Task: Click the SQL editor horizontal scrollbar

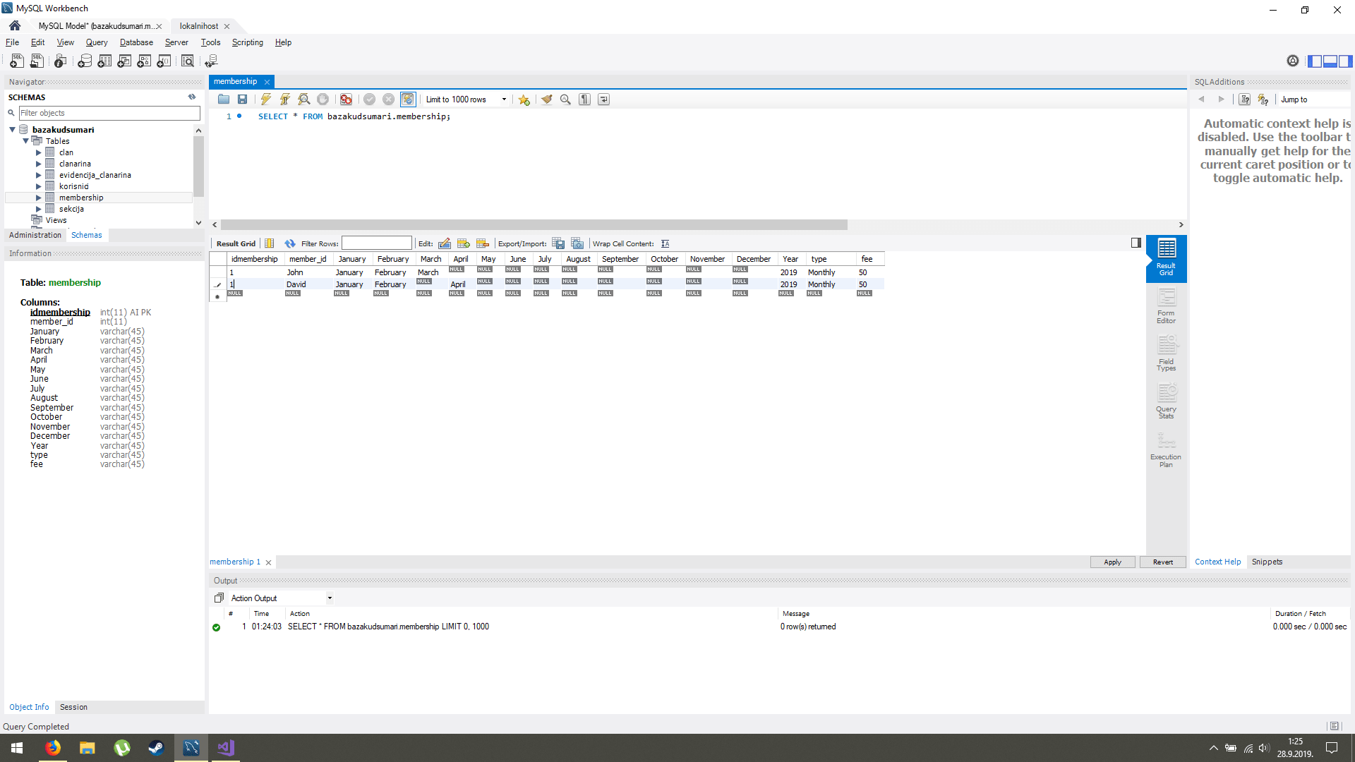Action: [x=534, y=224]
